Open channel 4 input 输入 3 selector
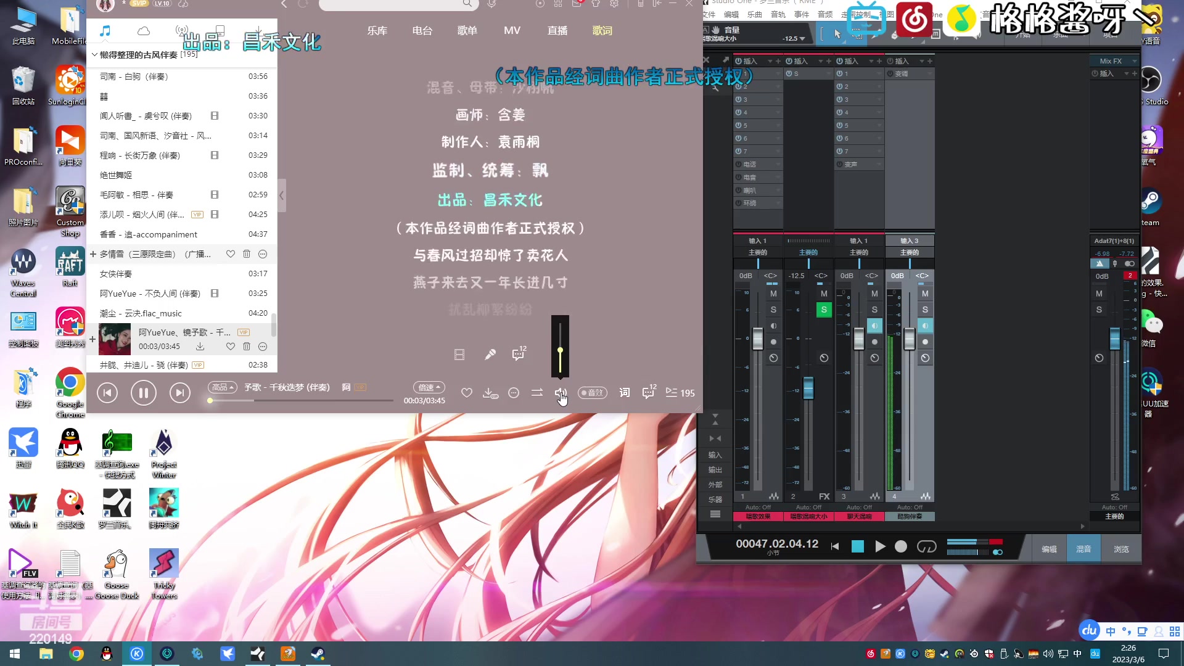Image resolution: width=1184 pixels, height=666 pixels. pos(909,241)
